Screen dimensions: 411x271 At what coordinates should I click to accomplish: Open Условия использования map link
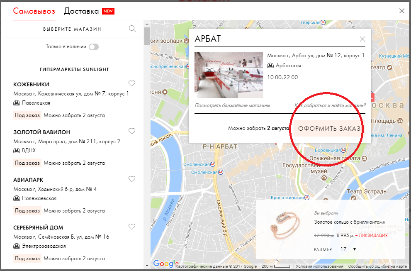319,266
